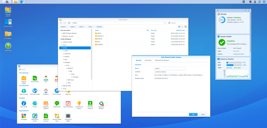Collapse the My Favorites tree section
The image size is (267, 128).
(60, 30)
